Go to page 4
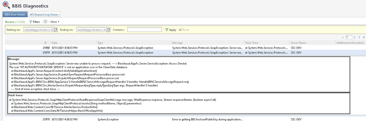The width and height of the screenshot is (366, 121). pos(363,37)
